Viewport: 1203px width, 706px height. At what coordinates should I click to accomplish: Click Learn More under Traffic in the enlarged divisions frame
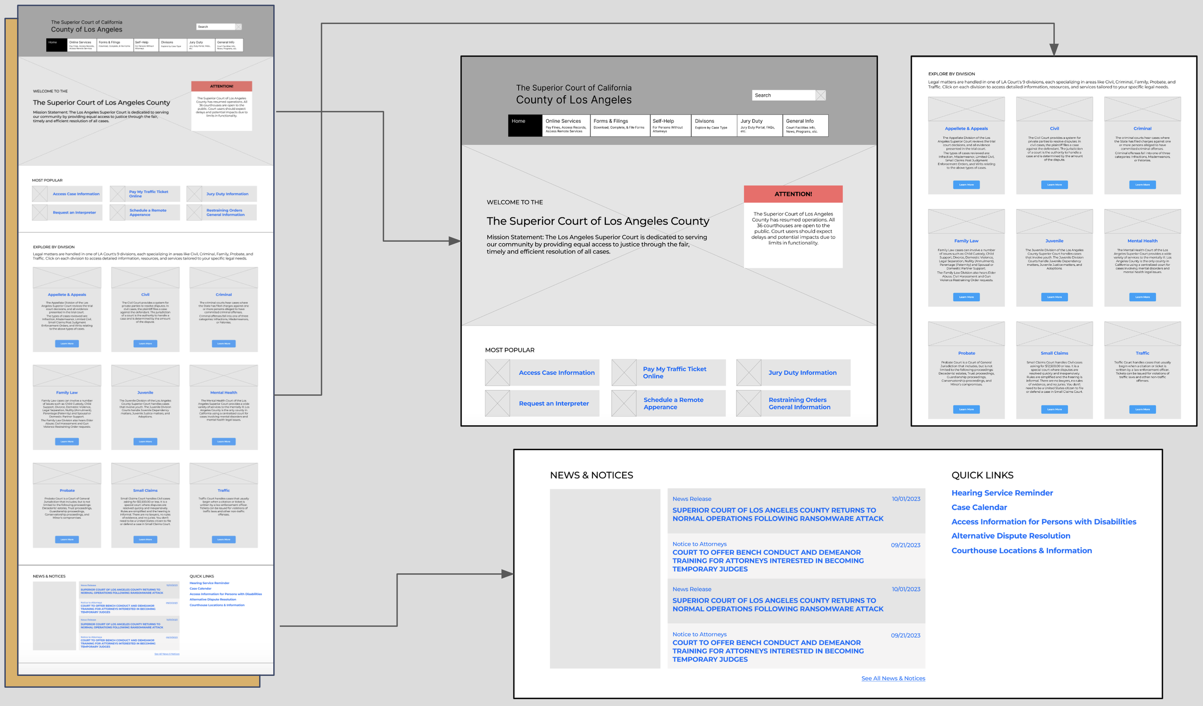1142,409
